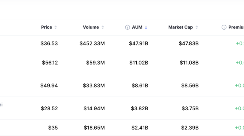Click the $47.91B AUM value
This screenshot has height=136, width=244.
click(138, 43)
